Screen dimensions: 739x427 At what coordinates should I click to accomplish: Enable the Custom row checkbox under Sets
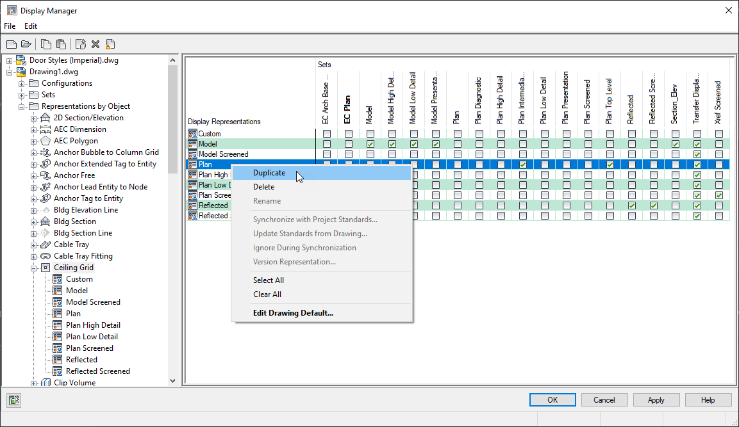[326, 133]
